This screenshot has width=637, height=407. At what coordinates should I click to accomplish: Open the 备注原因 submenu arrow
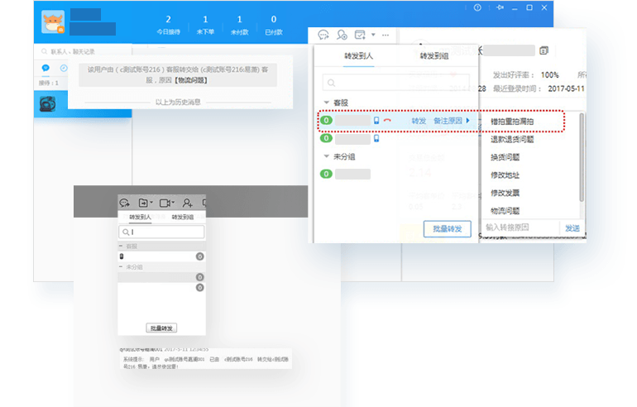coord(468,121)
